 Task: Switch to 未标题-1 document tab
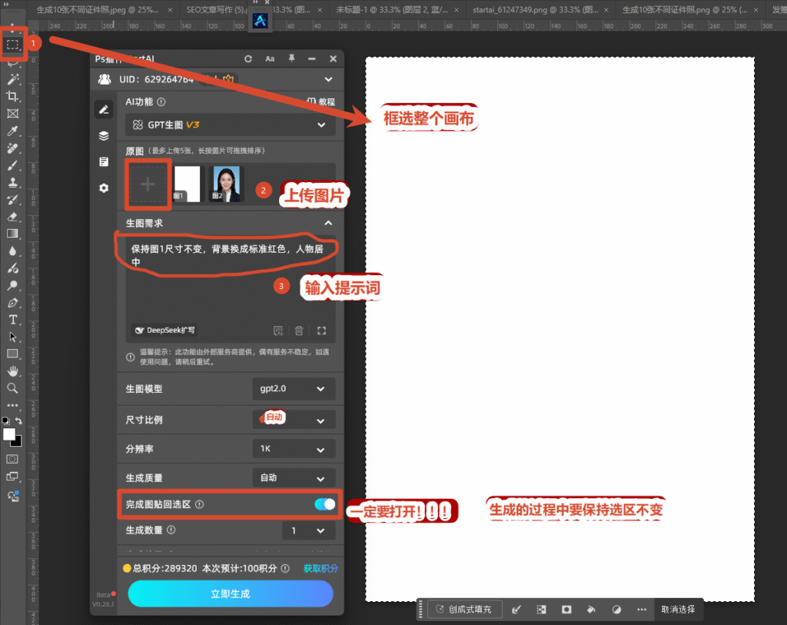pos(391,9)
